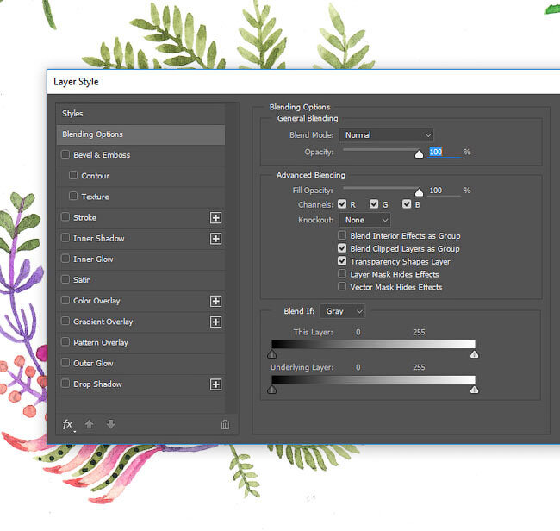Select Blending Options in the styles list

(x=140, y=134)
